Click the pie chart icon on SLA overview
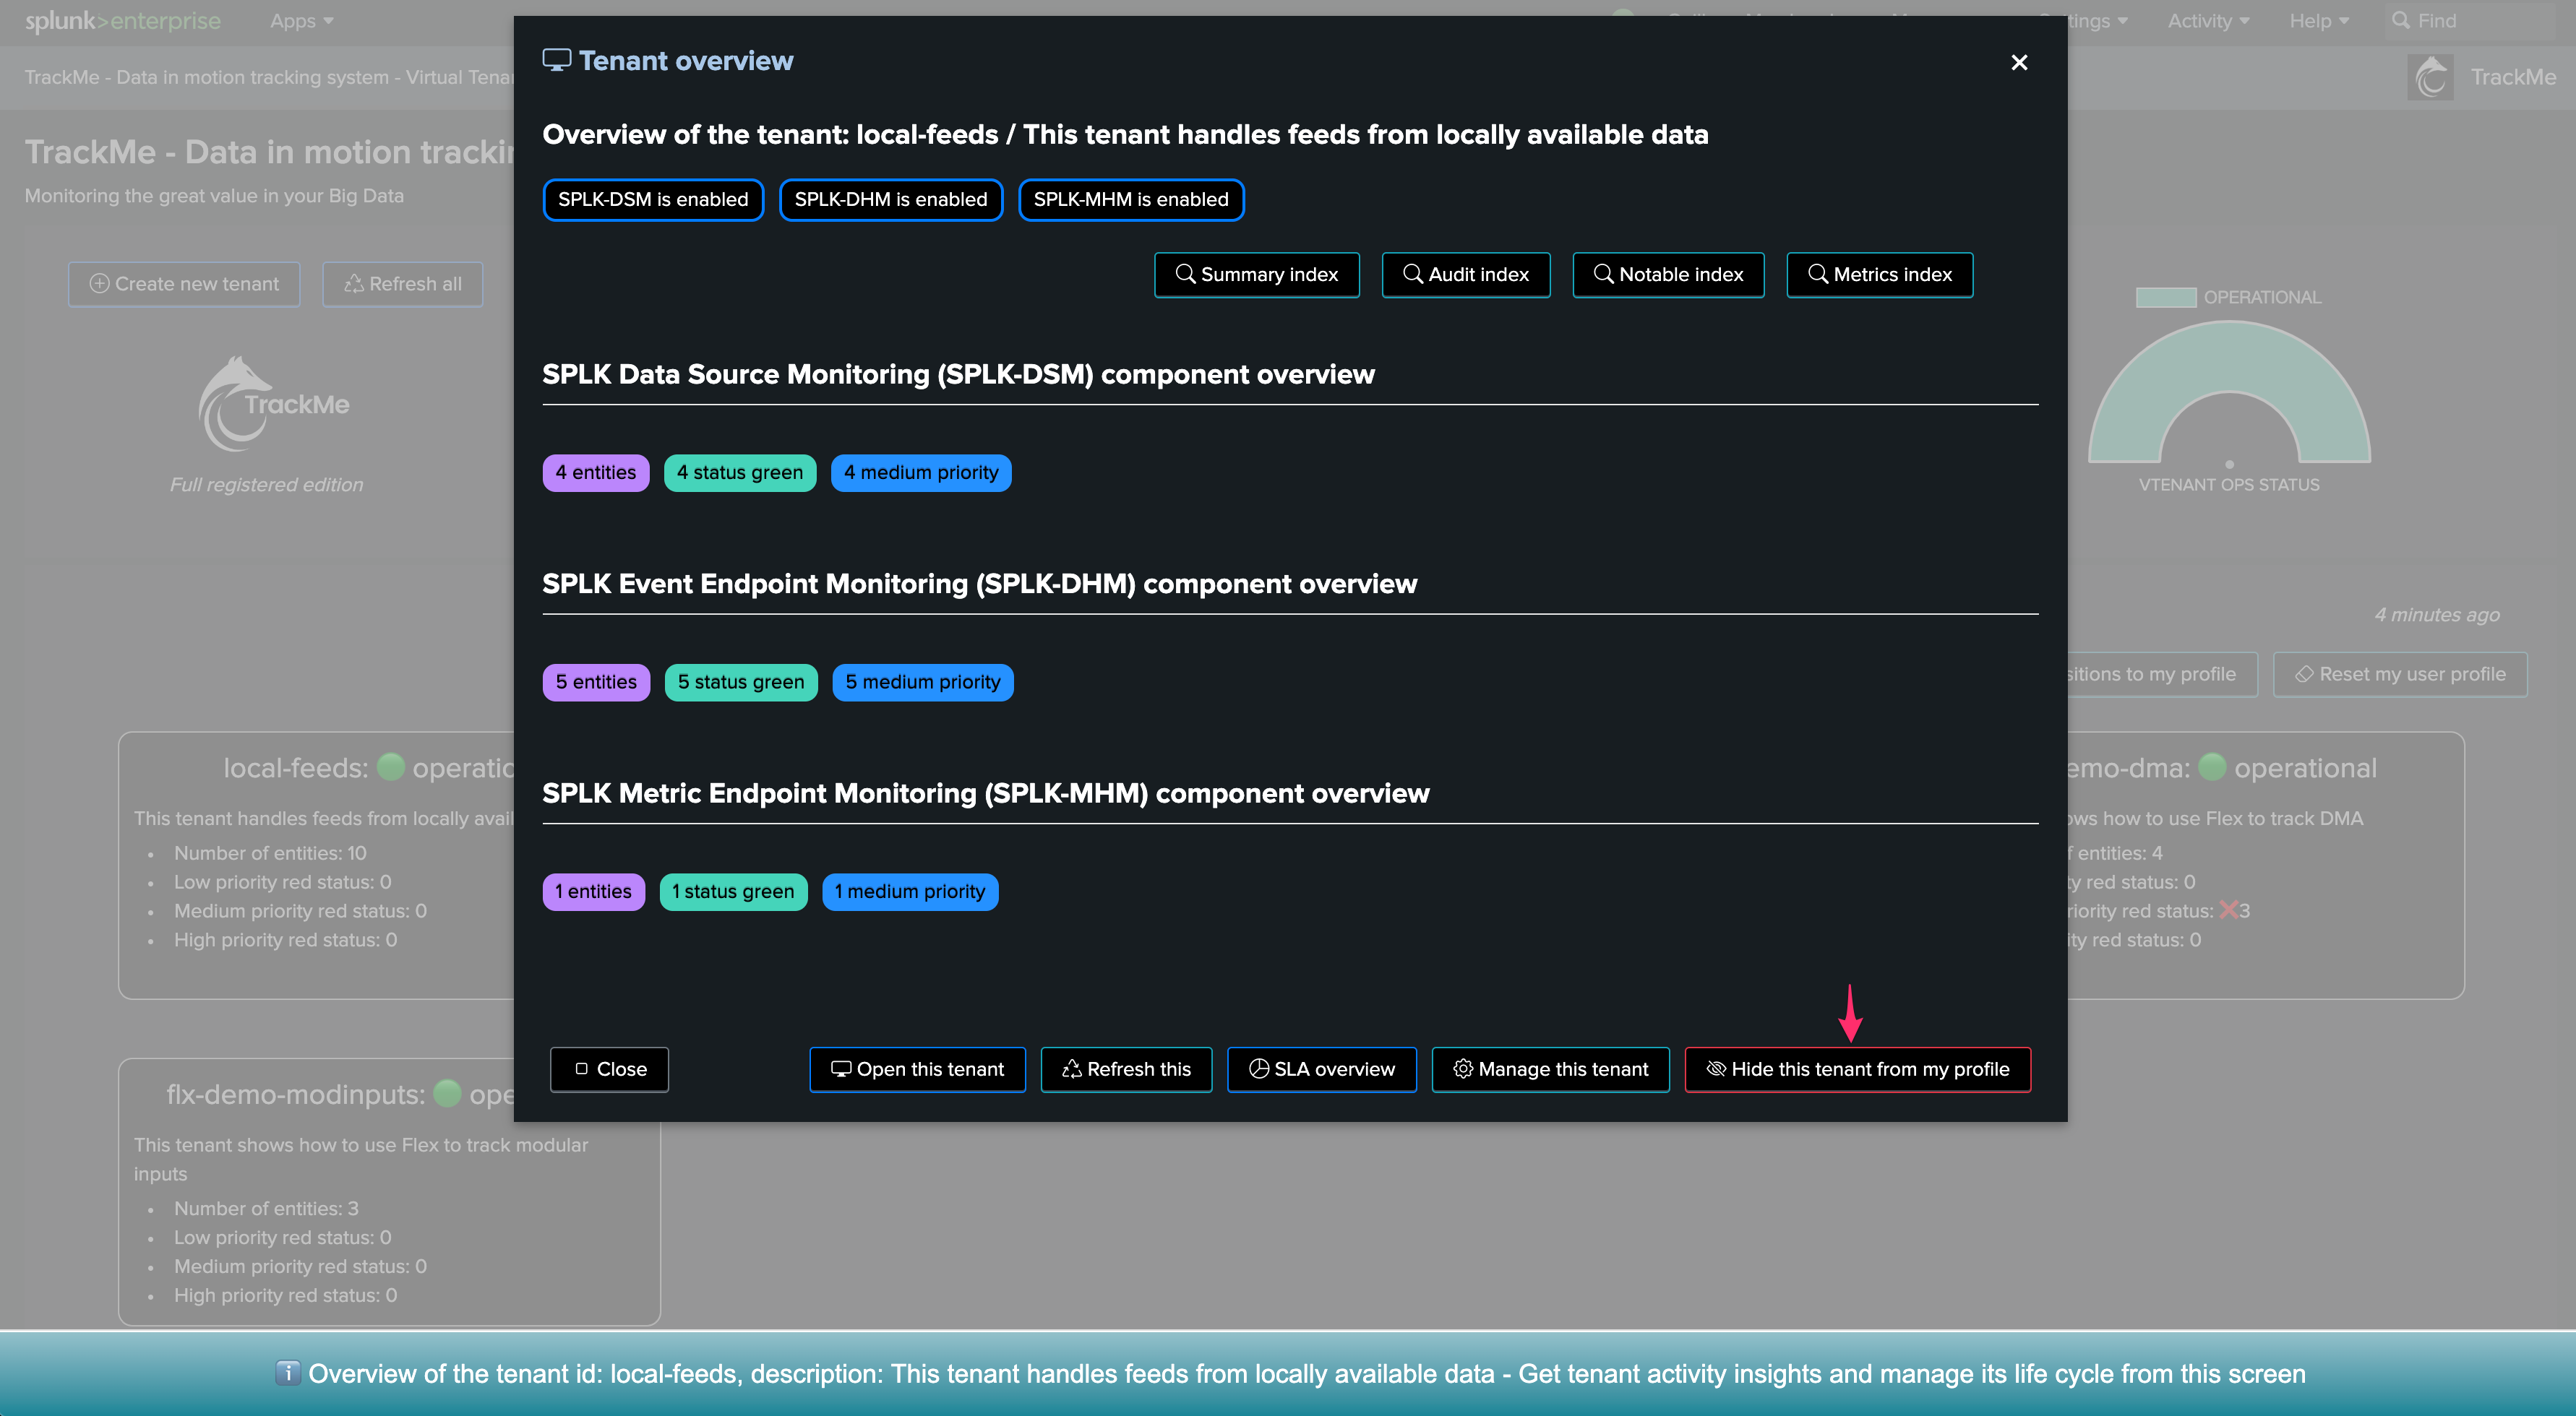 coord(1259,1069)
